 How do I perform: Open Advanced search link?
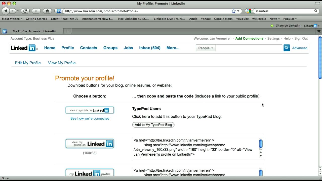click(300, 48)
